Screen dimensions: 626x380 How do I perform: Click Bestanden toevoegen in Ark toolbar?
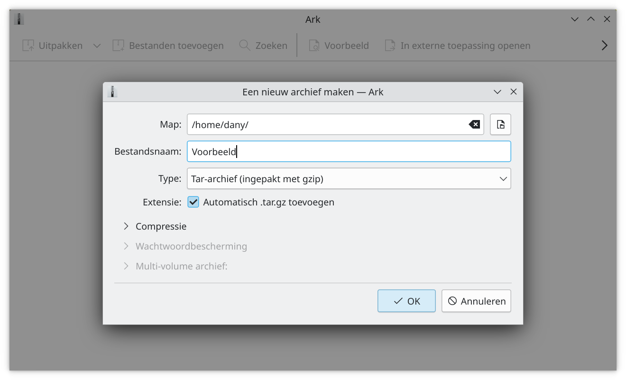168,46
